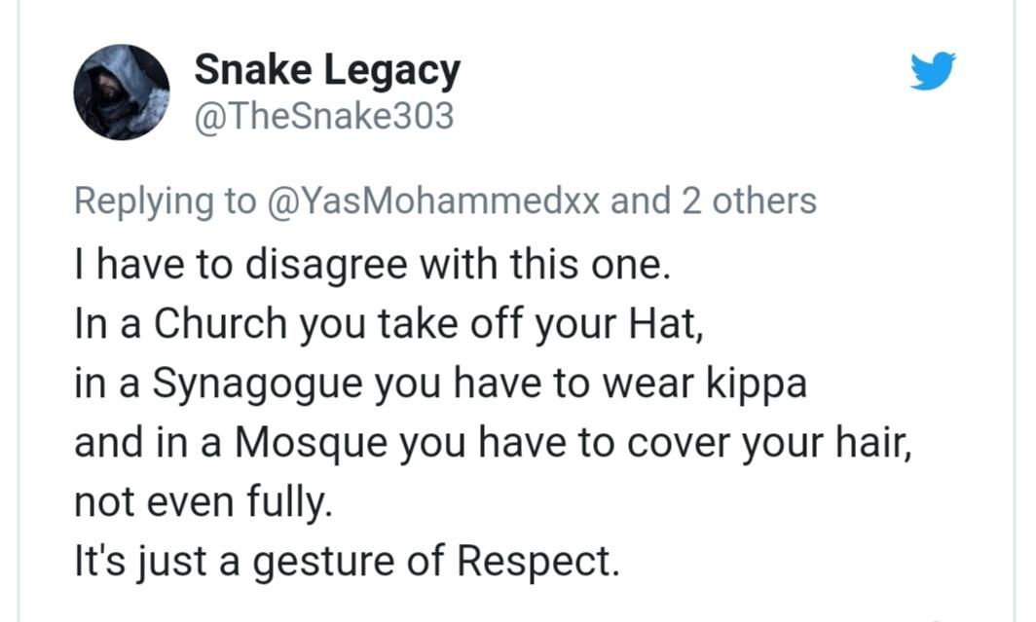Open Snake Legacy's profile avatar

(122, 91)
